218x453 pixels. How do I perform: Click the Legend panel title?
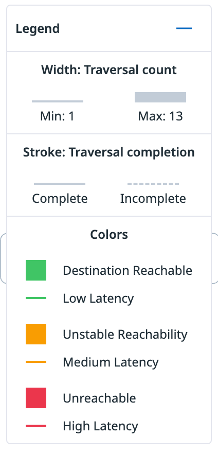click(38, 29)
